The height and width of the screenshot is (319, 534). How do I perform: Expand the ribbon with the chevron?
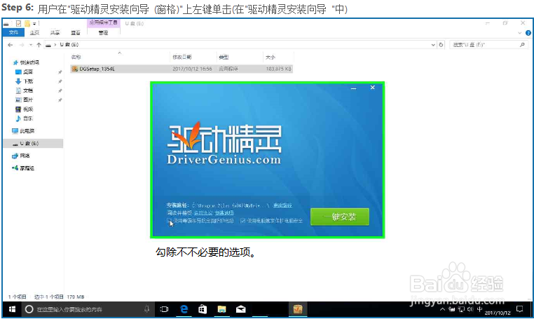tap(520, 33)
